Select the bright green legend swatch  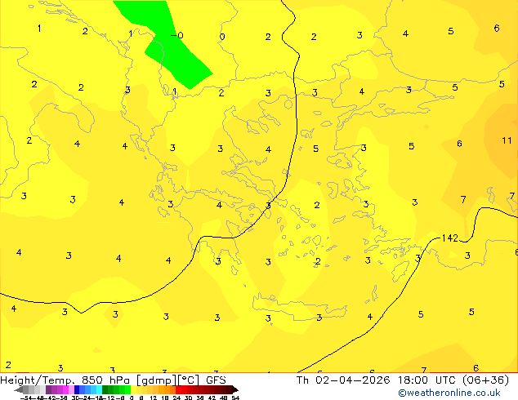coord(127,389)
